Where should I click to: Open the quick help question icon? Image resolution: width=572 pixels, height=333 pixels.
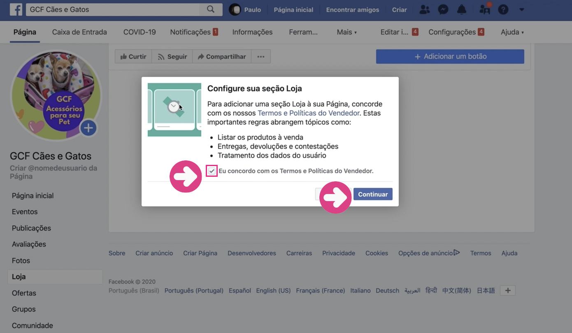503,9
